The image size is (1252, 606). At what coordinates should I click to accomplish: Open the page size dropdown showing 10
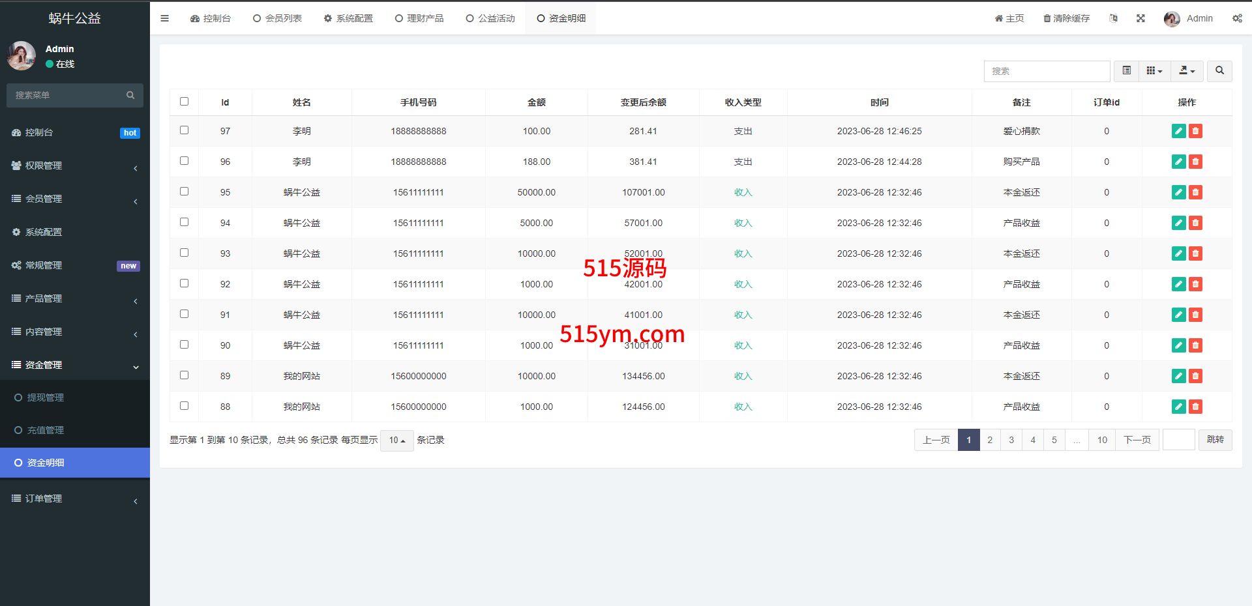click(396, 440)
